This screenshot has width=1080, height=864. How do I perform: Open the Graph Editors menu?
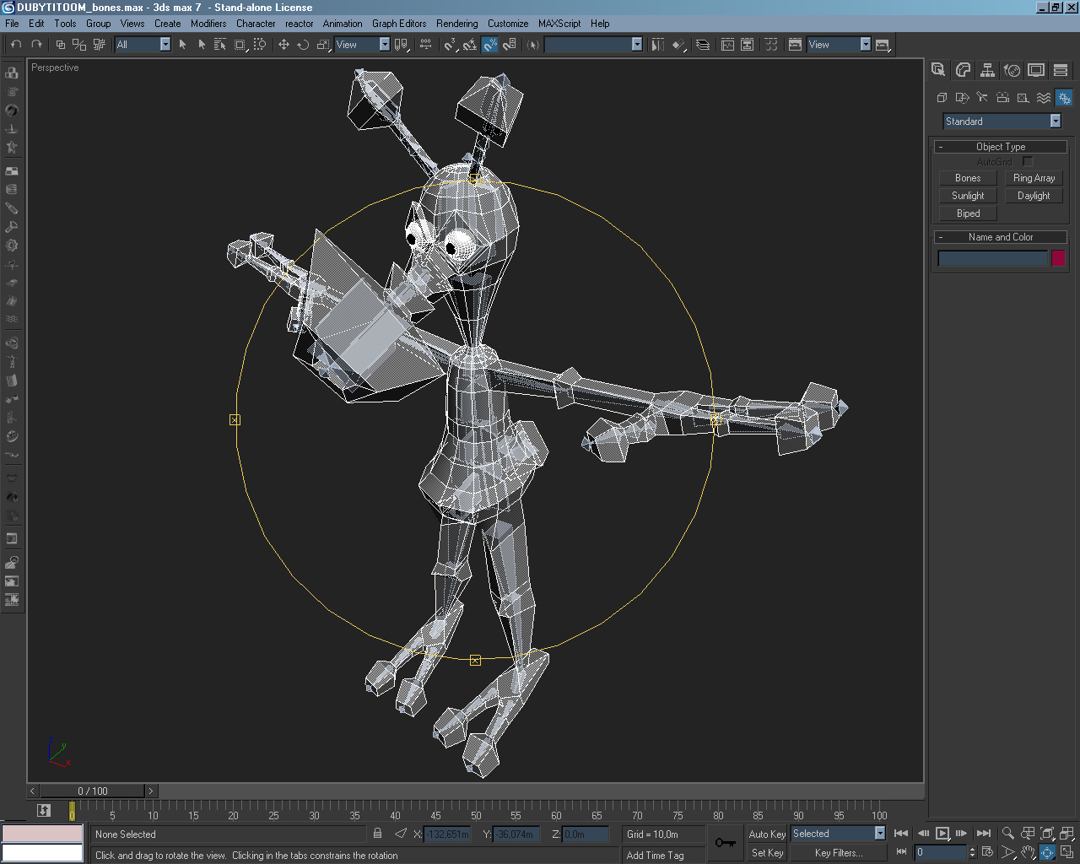tap(399, 24)
